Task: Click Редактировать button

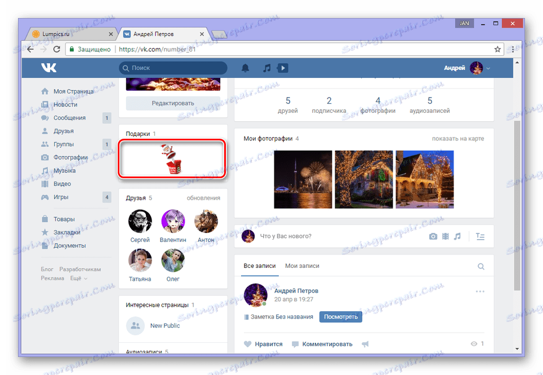Action: [x=173, y=103]
